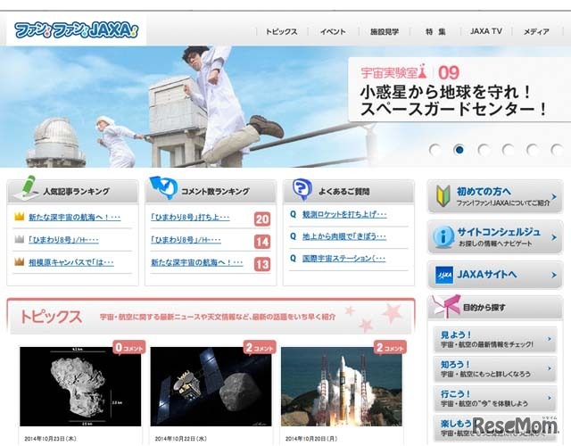Select the active second carousel dot

click(459, 150)
